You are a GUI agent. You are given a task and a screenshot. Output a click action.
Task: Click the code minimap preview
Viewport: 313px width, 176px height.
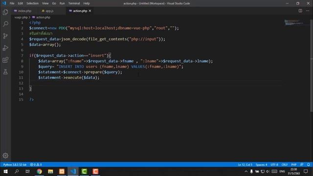click(x=296, y=22)
